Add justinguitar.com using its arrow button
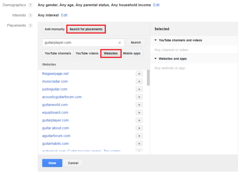242x175 pixels. 139,89
